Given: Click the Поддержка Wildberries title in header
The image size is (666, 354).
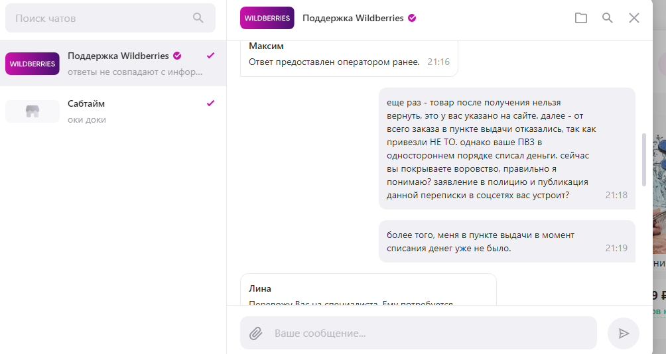Looking at the screenshot, I should coord(353,18).
